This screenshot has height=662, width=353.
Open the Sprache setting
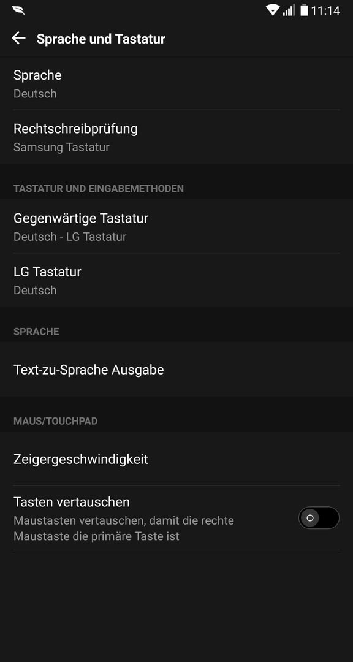[176, 83]
